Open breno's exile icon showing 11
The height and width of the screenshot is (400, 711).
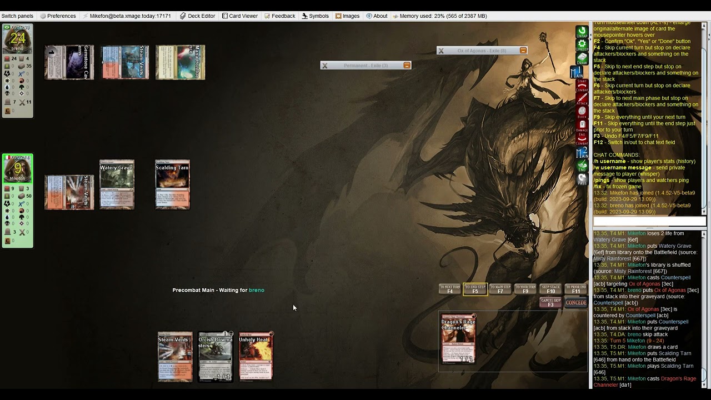[x=22, y=102]
